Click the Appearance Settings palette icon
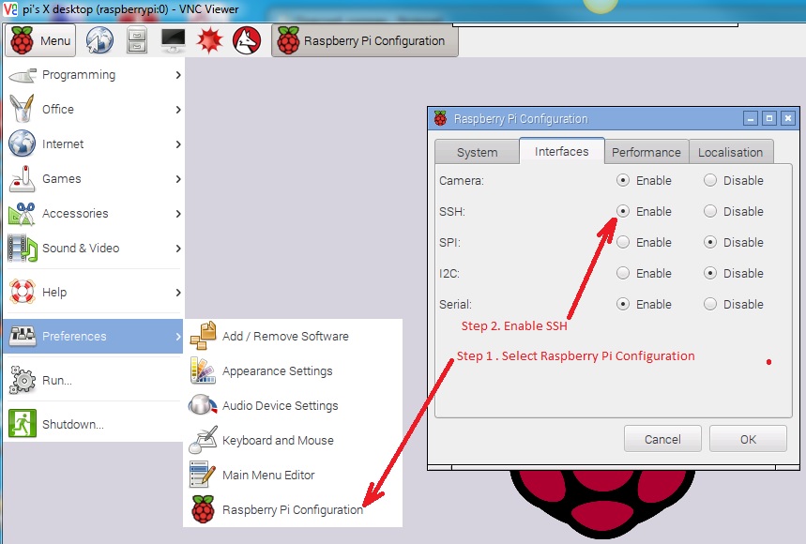This screenshot has width=806, height=544. tap(203, 370)
